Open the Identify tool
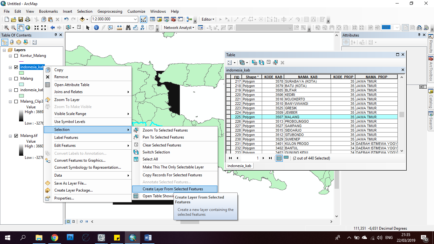Viewport: 434px width, 244px height. coord(96,28)
